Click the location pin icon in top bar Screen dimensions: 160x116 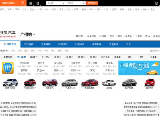pos(23,3)
